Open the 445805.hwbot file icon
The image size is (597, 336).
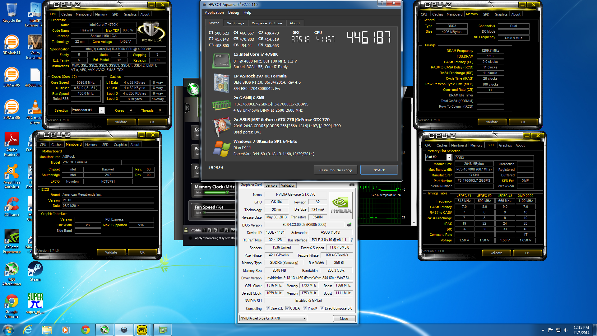pyautogui.click(x=35, y=77)
